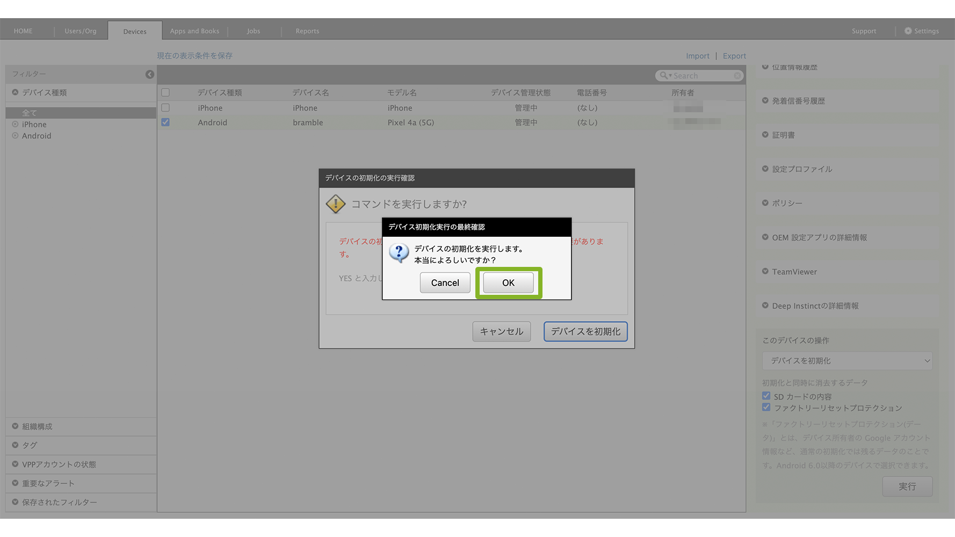955x537 pixels.
Task: Click the blue question mark bubble icon
Action: pyautogui.click(x=399, y=252)
